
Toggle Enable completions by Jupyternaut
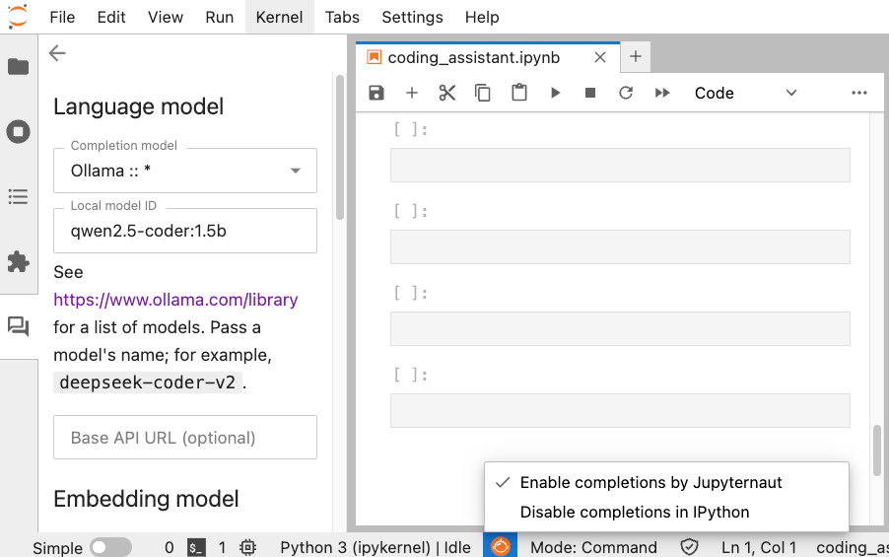(650, 483)
